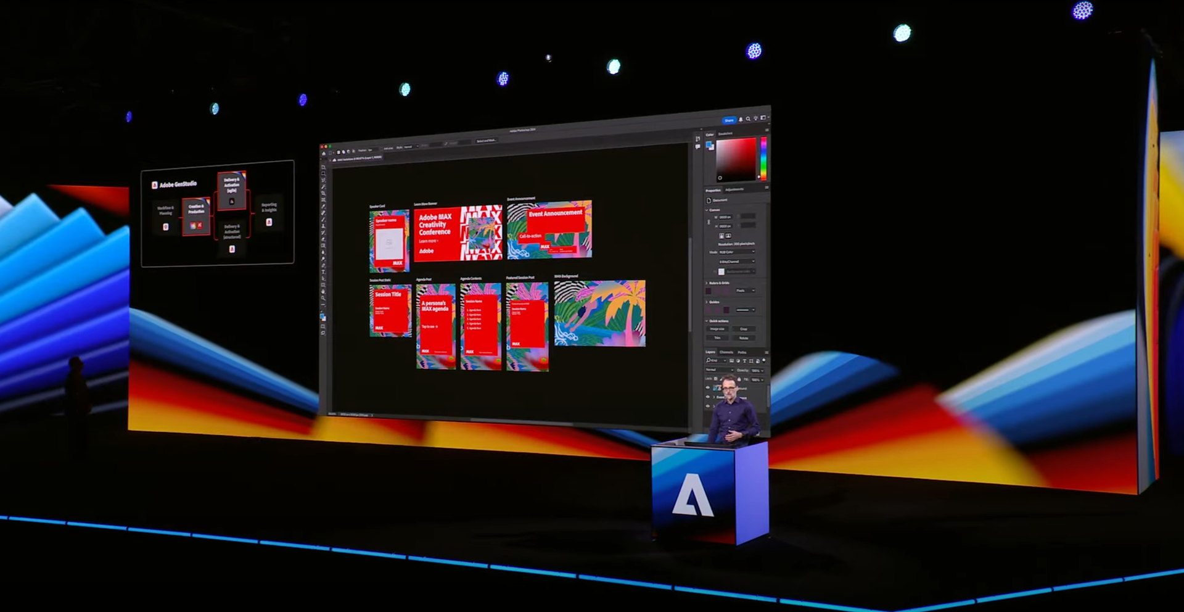Image resolution: width=1184 pixels, height=612 pixels.
Task: Click Crop quick action button
Action: [x=744, y=329]
